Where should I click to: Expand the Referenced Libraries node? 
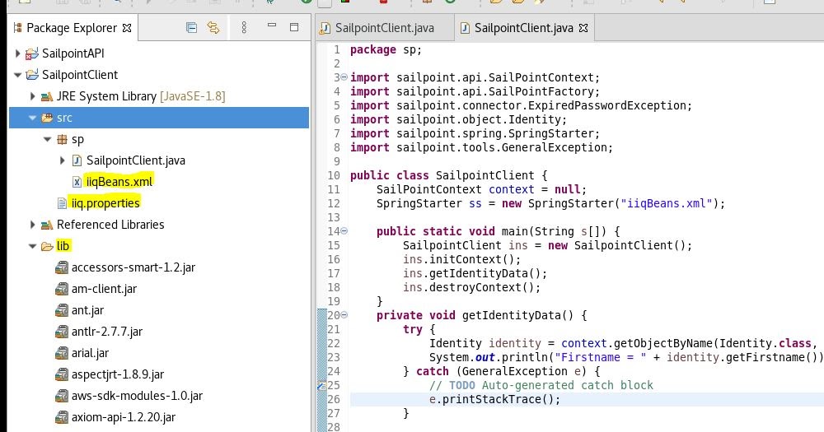[32, 225]
